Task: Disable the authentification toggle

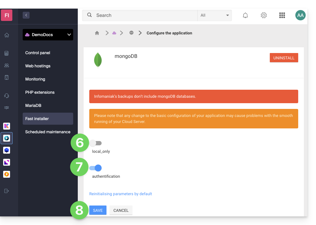Action: tap(96, 168)
